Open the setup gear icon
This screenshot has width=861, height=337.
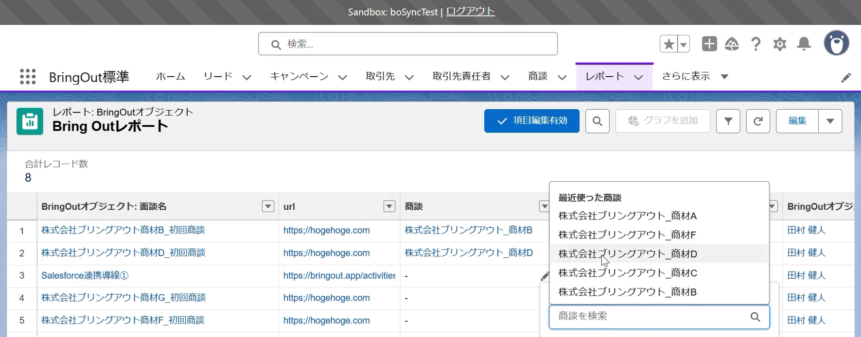point(780,44)
